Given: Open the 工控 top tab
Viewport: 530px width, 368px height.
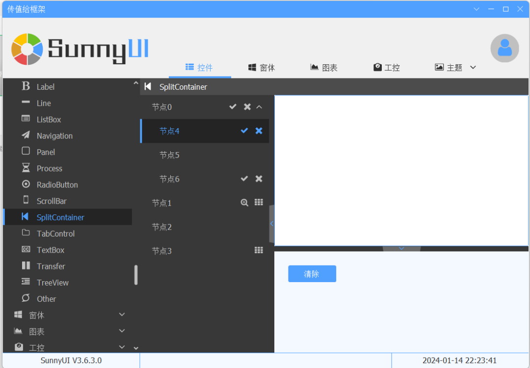Looking at the screenshot, I should click(x=387, y=68).
